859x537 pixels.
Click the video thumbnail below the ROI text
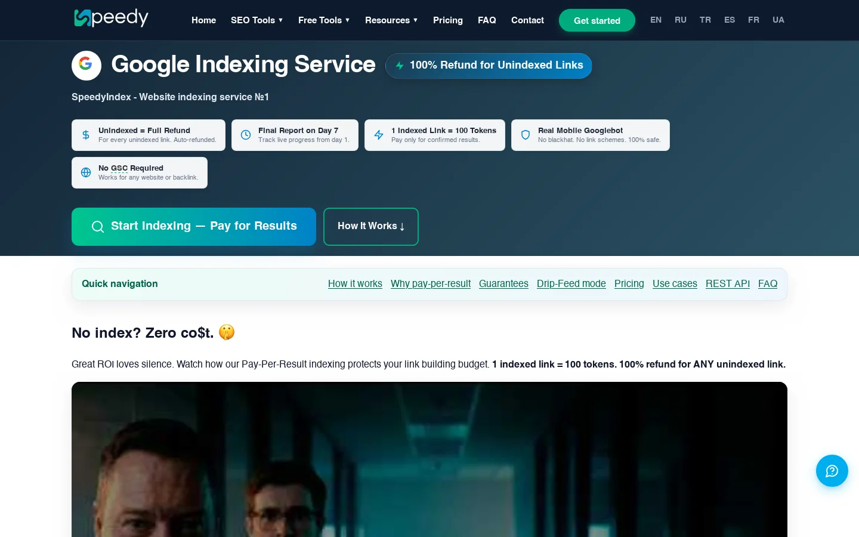tap(429, 459)
